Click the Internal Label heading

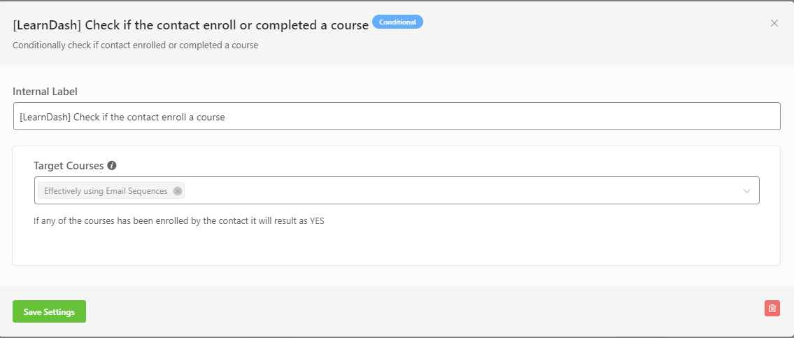coord(45,92)
